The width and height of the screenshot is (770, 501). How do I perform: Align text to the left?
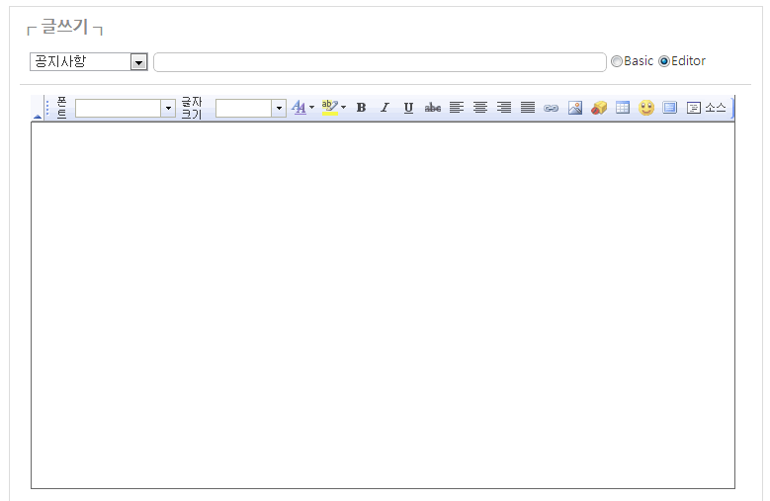(457, 108)
